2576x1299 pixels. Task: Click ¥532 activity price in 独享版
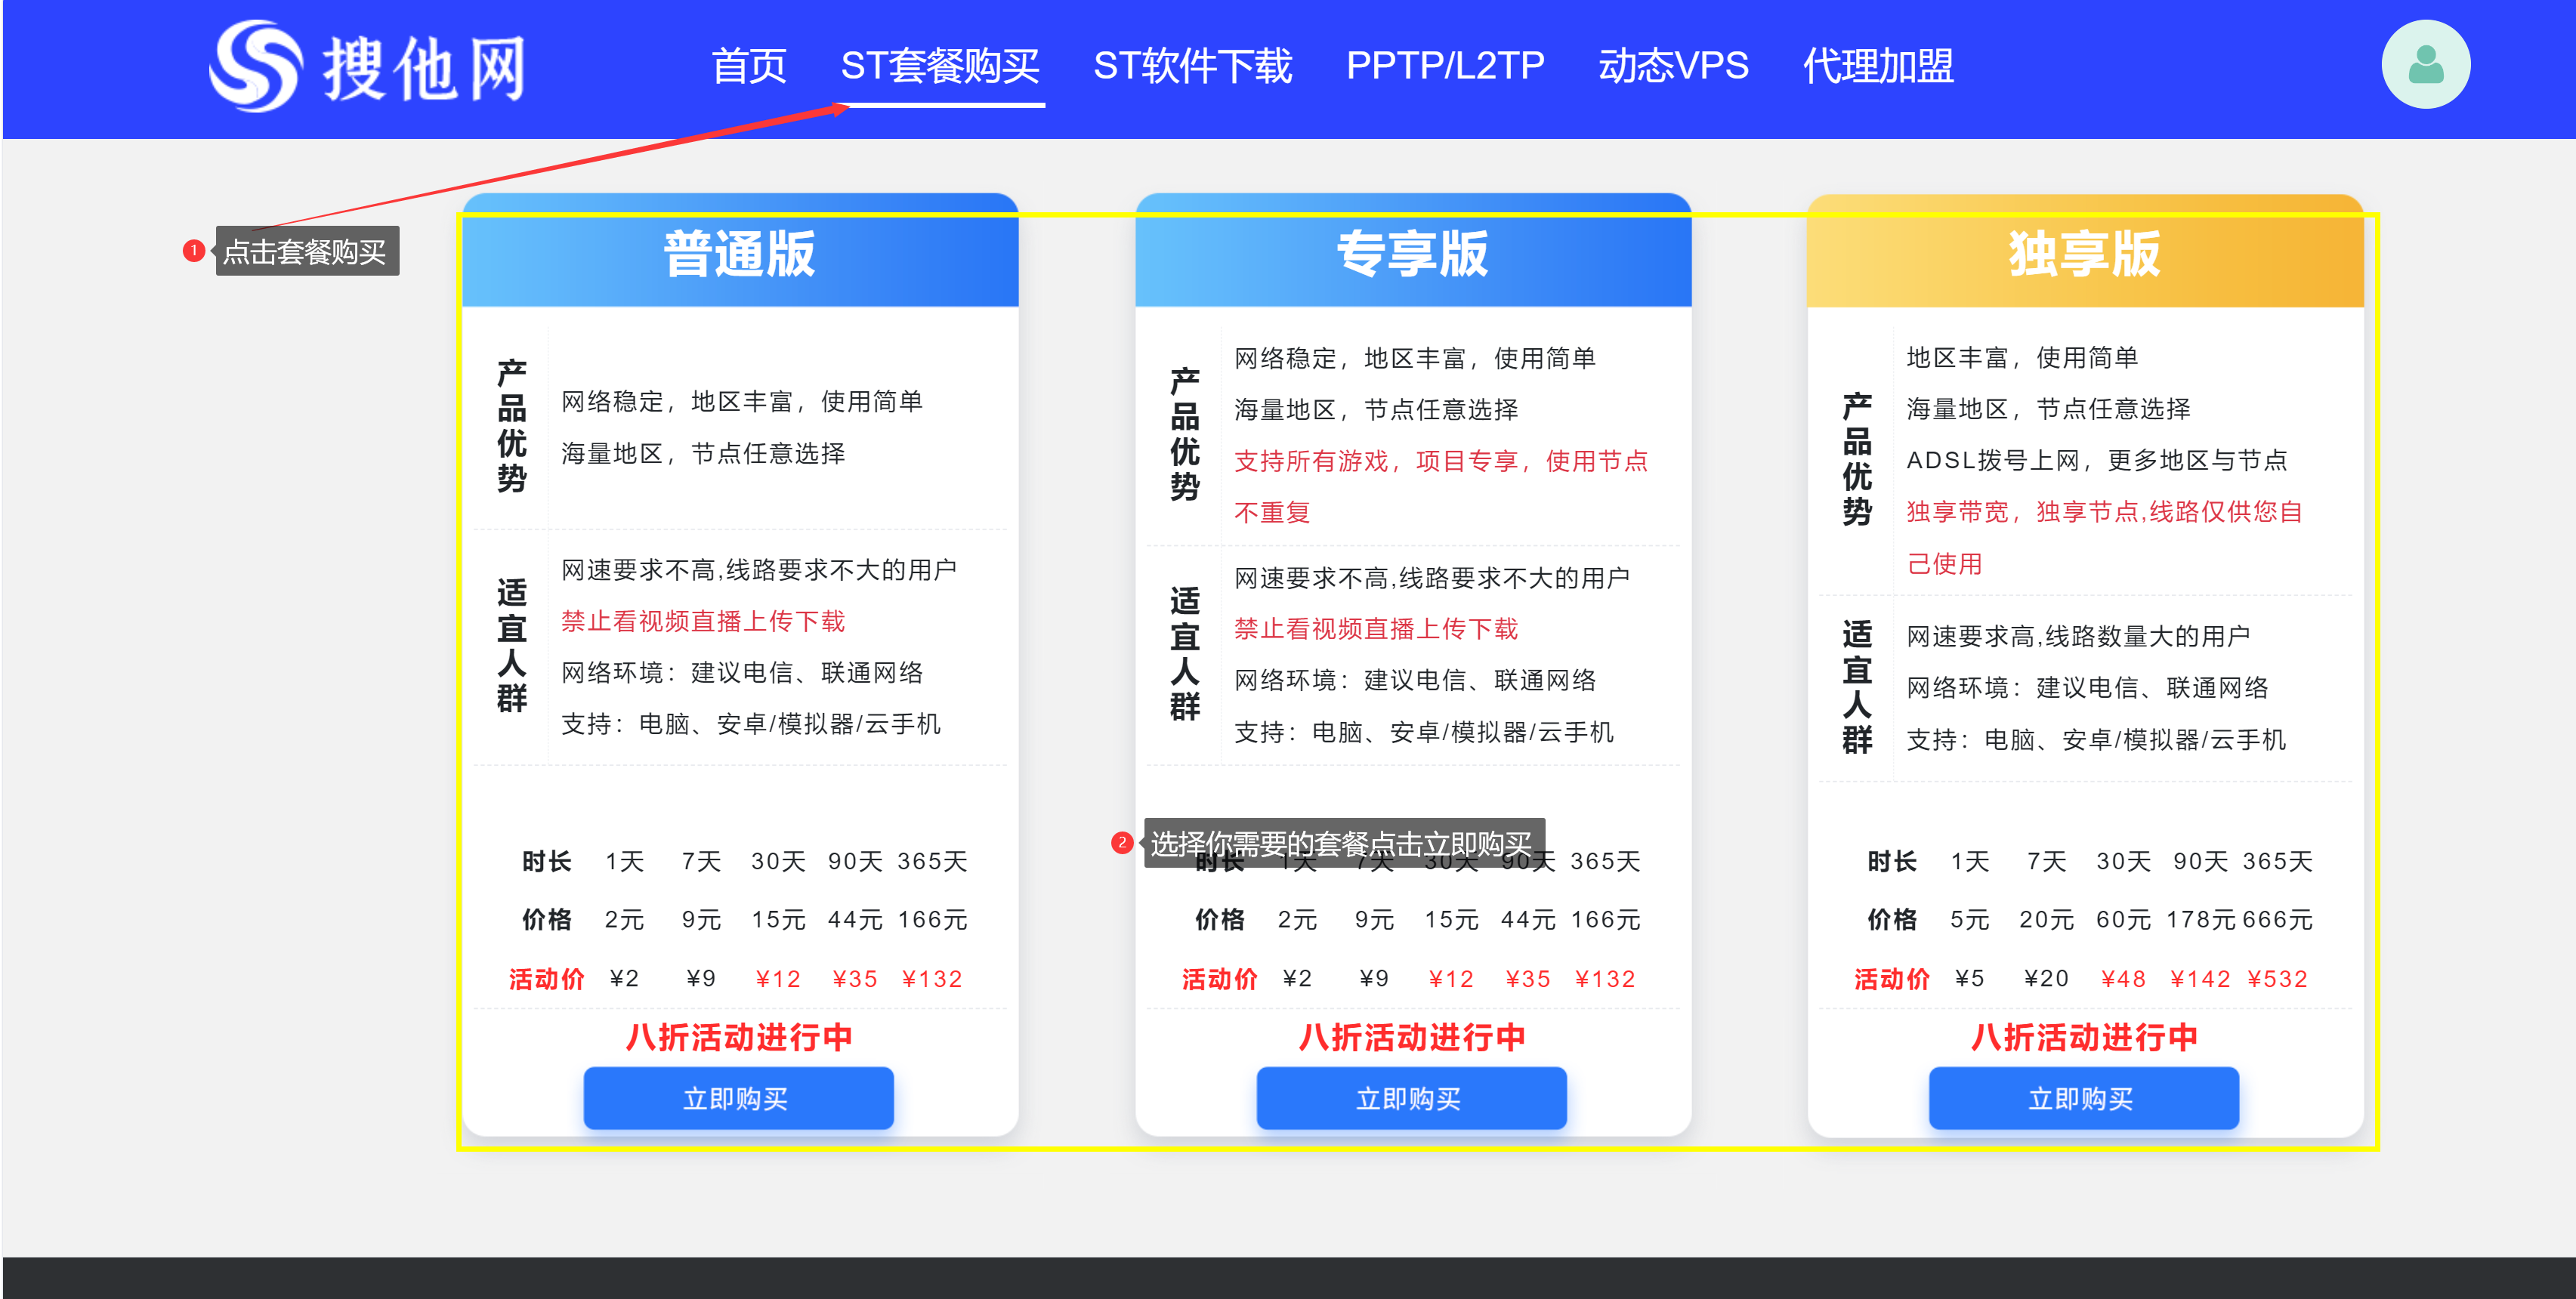coord(2277,979)
